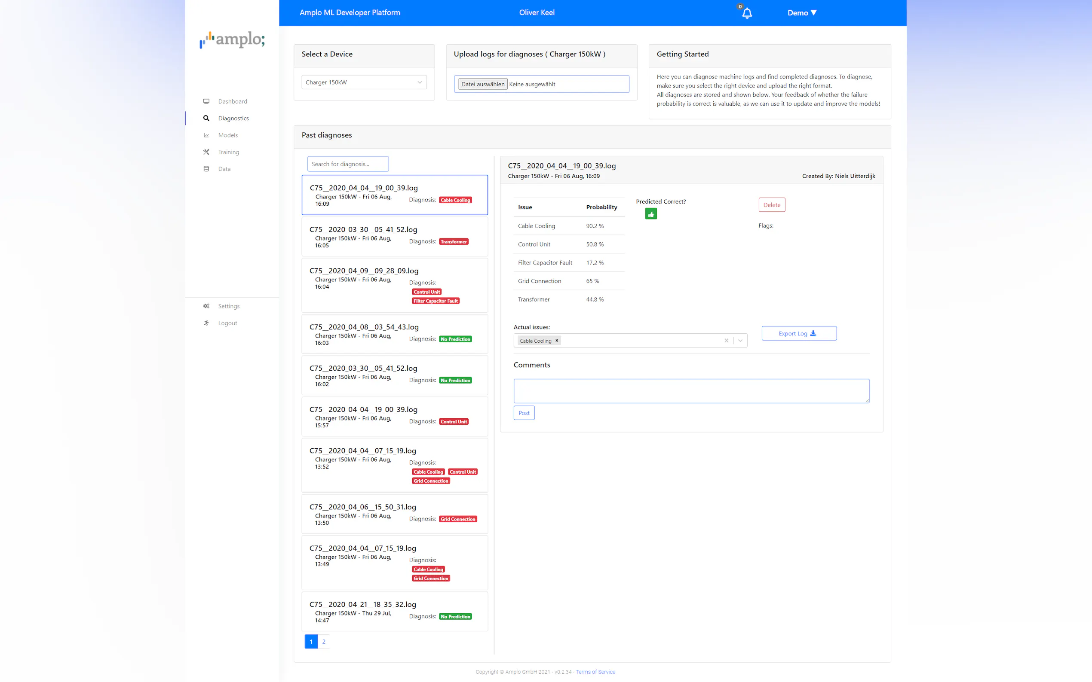1092x682 pixels.
Task: Delete the selected diagnosis
Action: [771, 205]
